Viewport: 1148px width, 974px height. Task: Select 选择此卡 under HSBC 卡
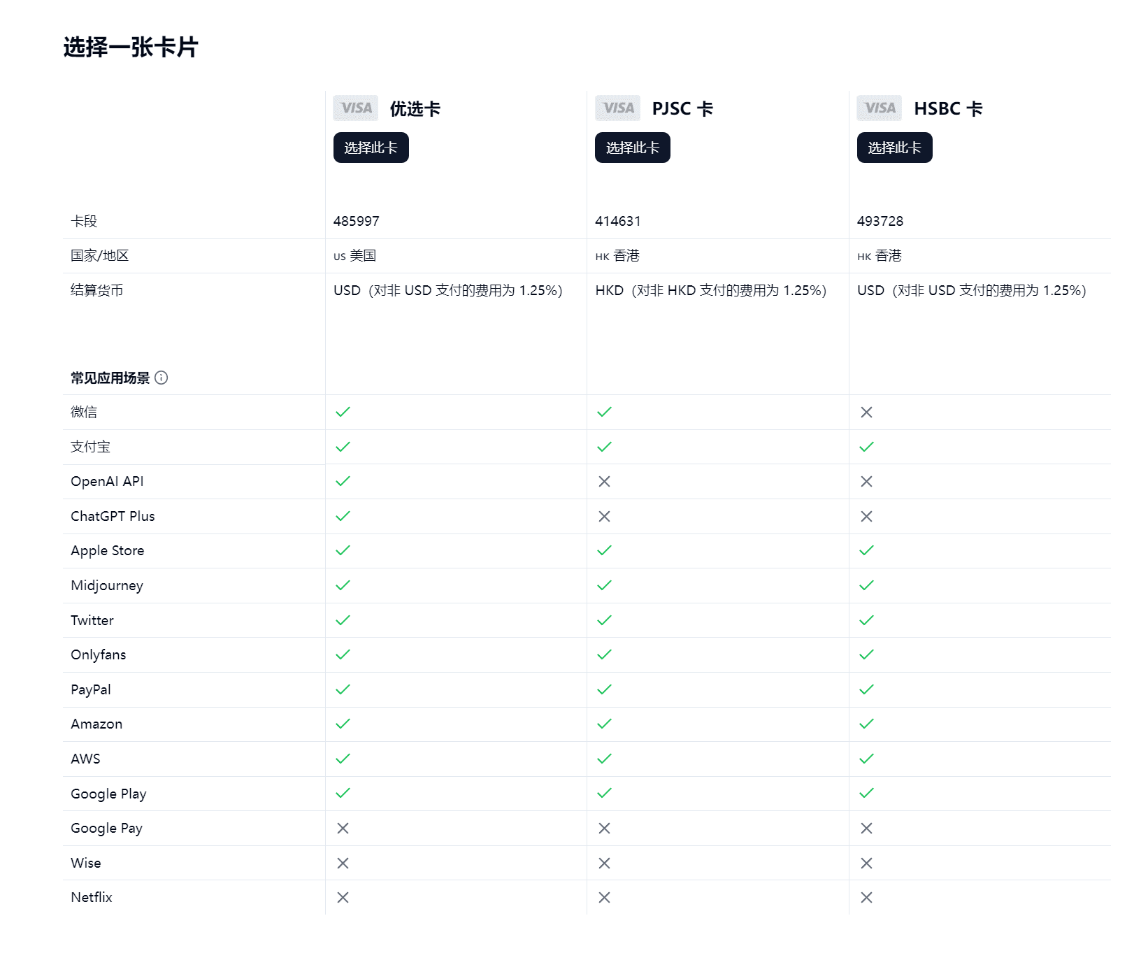point(894,148)
